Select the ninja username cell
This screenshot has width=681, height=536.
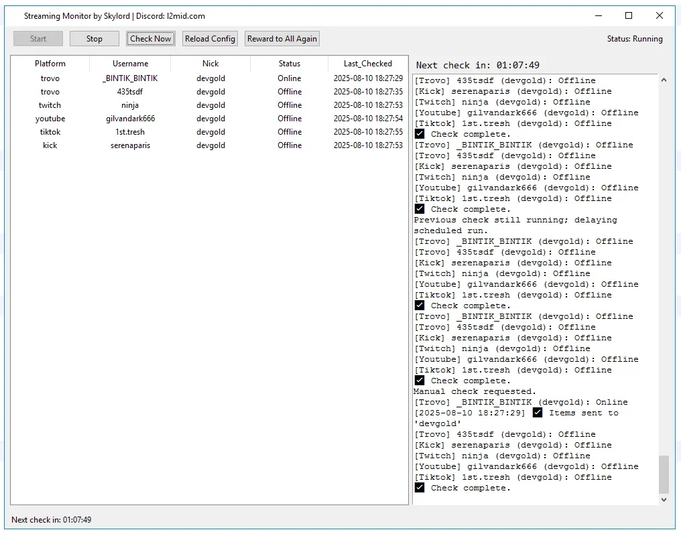click(x=130, y=105)
